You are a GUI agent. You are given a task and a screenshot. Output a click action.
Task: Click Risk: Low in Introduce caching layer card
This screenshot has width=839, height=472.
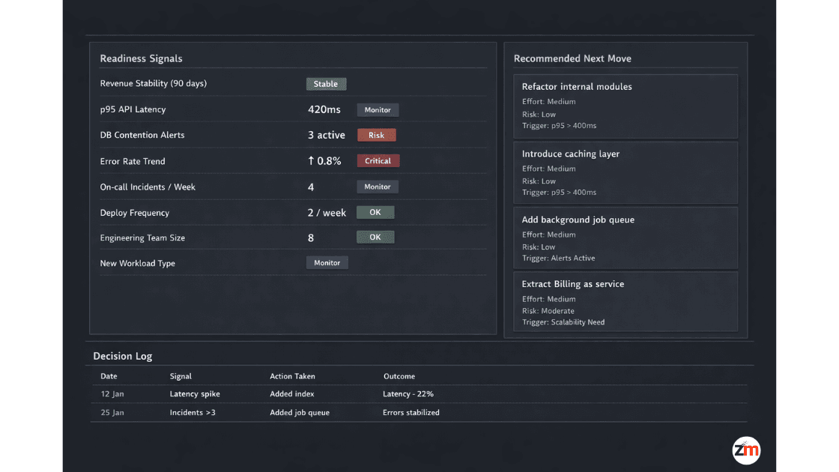pyautogui.click(x=539, y=181)
